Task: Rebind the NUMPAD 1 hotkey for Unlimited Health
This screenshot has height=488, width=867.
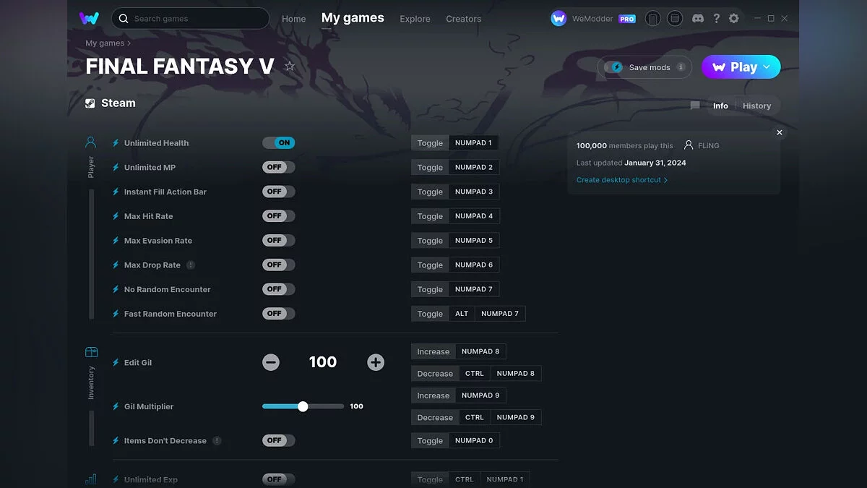Action: 473,143
